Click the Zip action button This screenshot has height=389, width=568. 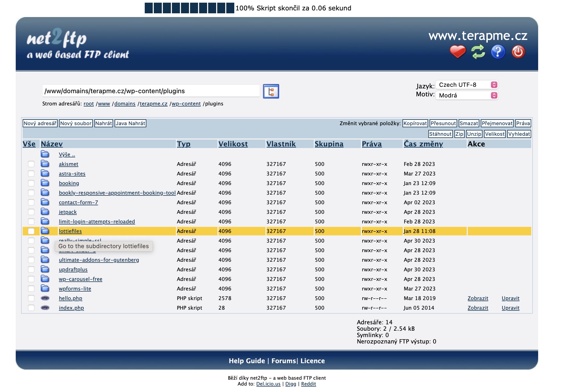pos(459,134)
